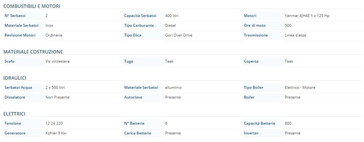This screenshot has height=142, width=364.
Task: Select the Materiale Costruzione heading
Action: point(33,52)
